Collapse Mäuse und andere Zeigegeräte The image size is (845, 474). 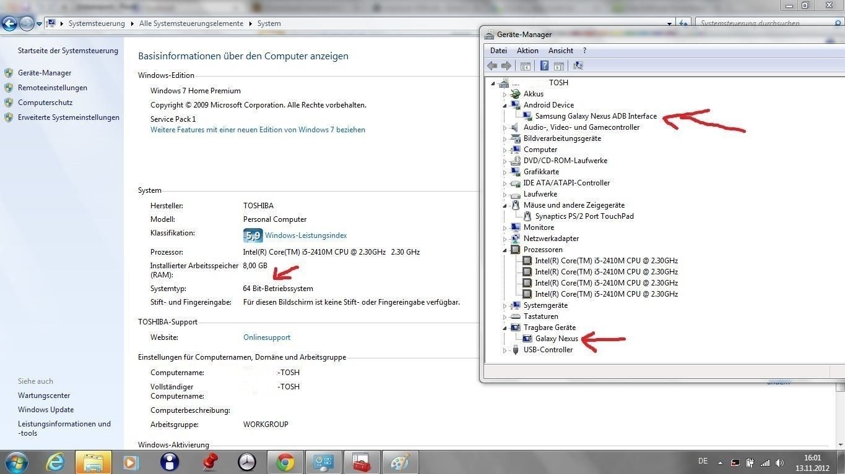click(505, 206)
